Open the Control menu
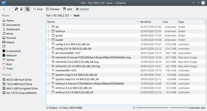Viewport: 207px width, 111px height. tap(82, 9)
